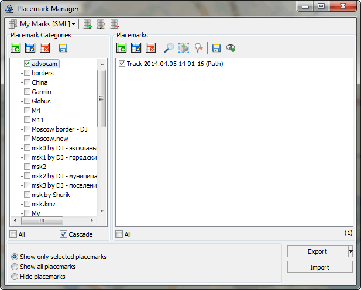Image resolution: width=361 pixels, height=290 pixels.
Task: Open the Export button dropdown arrow
Action: coord(350,251)
